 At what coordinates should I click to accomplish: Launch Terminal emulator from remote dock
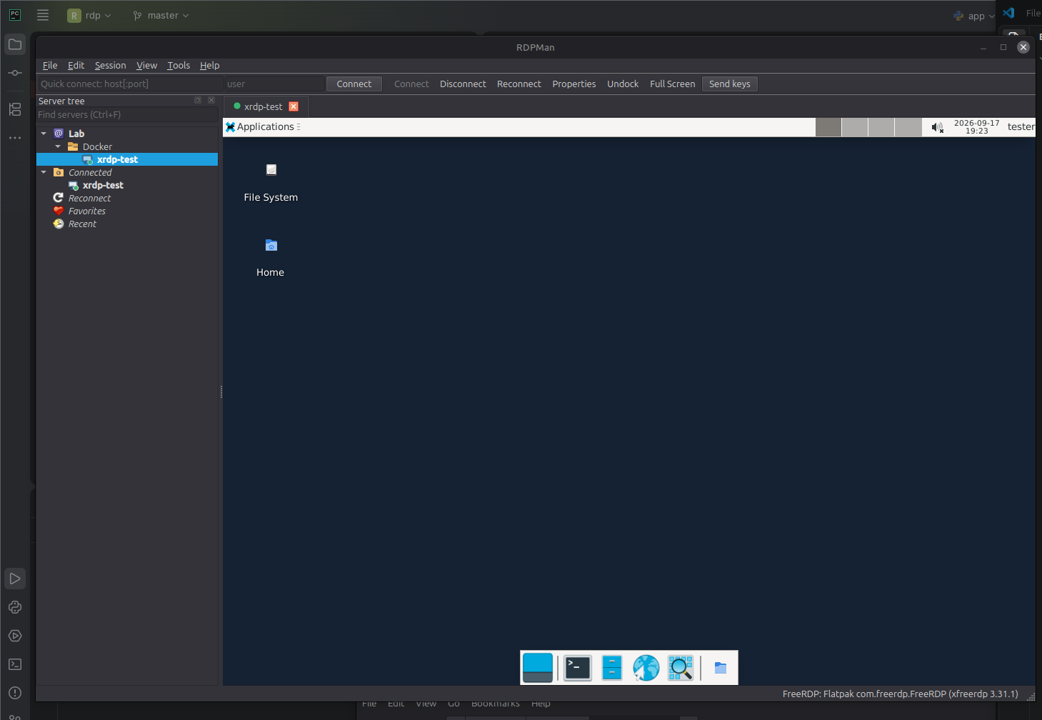[578, 668]
